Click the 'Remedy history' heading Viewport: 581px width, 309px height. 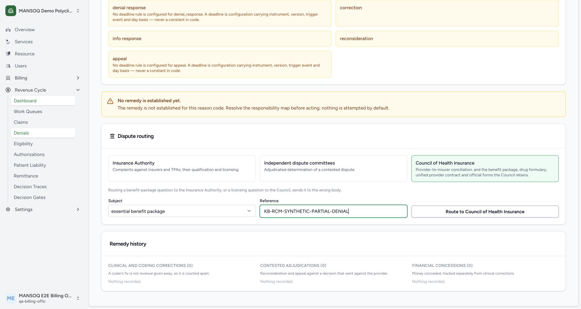point(128,244)
